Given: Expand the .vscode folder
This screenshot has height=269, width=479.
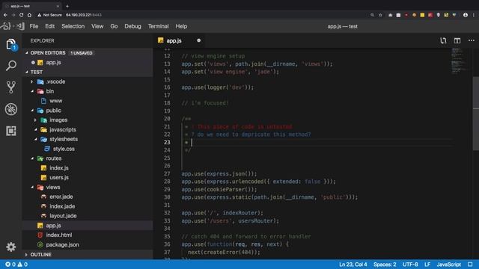Looking at the screenshot, I should point(31,81).
